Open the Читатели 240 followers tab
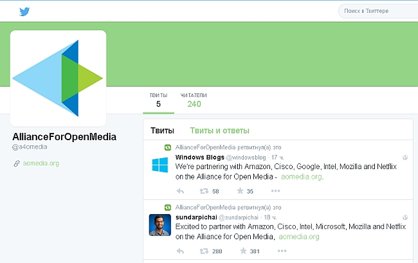Viewport: 418px width, 263px height. (194, 100)
